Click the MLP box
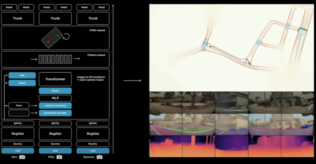The image size is (316, 164). (x=55, y=98)
